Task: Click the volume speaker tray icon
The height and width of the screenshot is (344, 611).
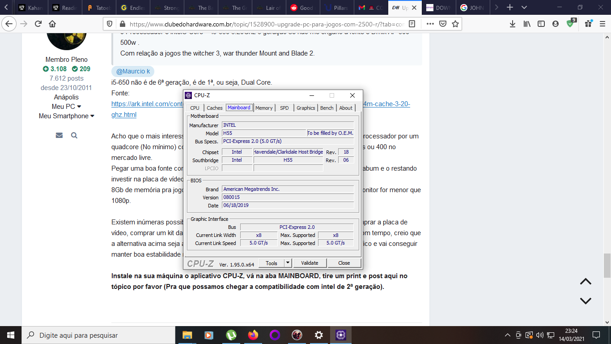Action: 540,335
